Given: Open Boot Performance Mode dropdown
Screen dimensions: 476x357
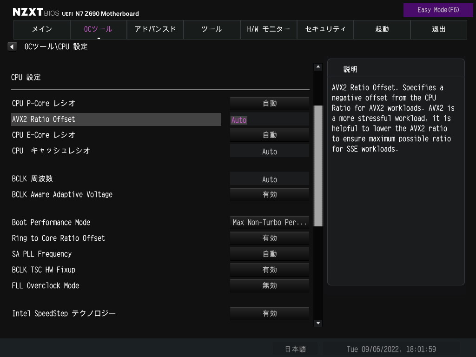Looking at the screenshot, I should pyautogui.click(x=270, y=222).
